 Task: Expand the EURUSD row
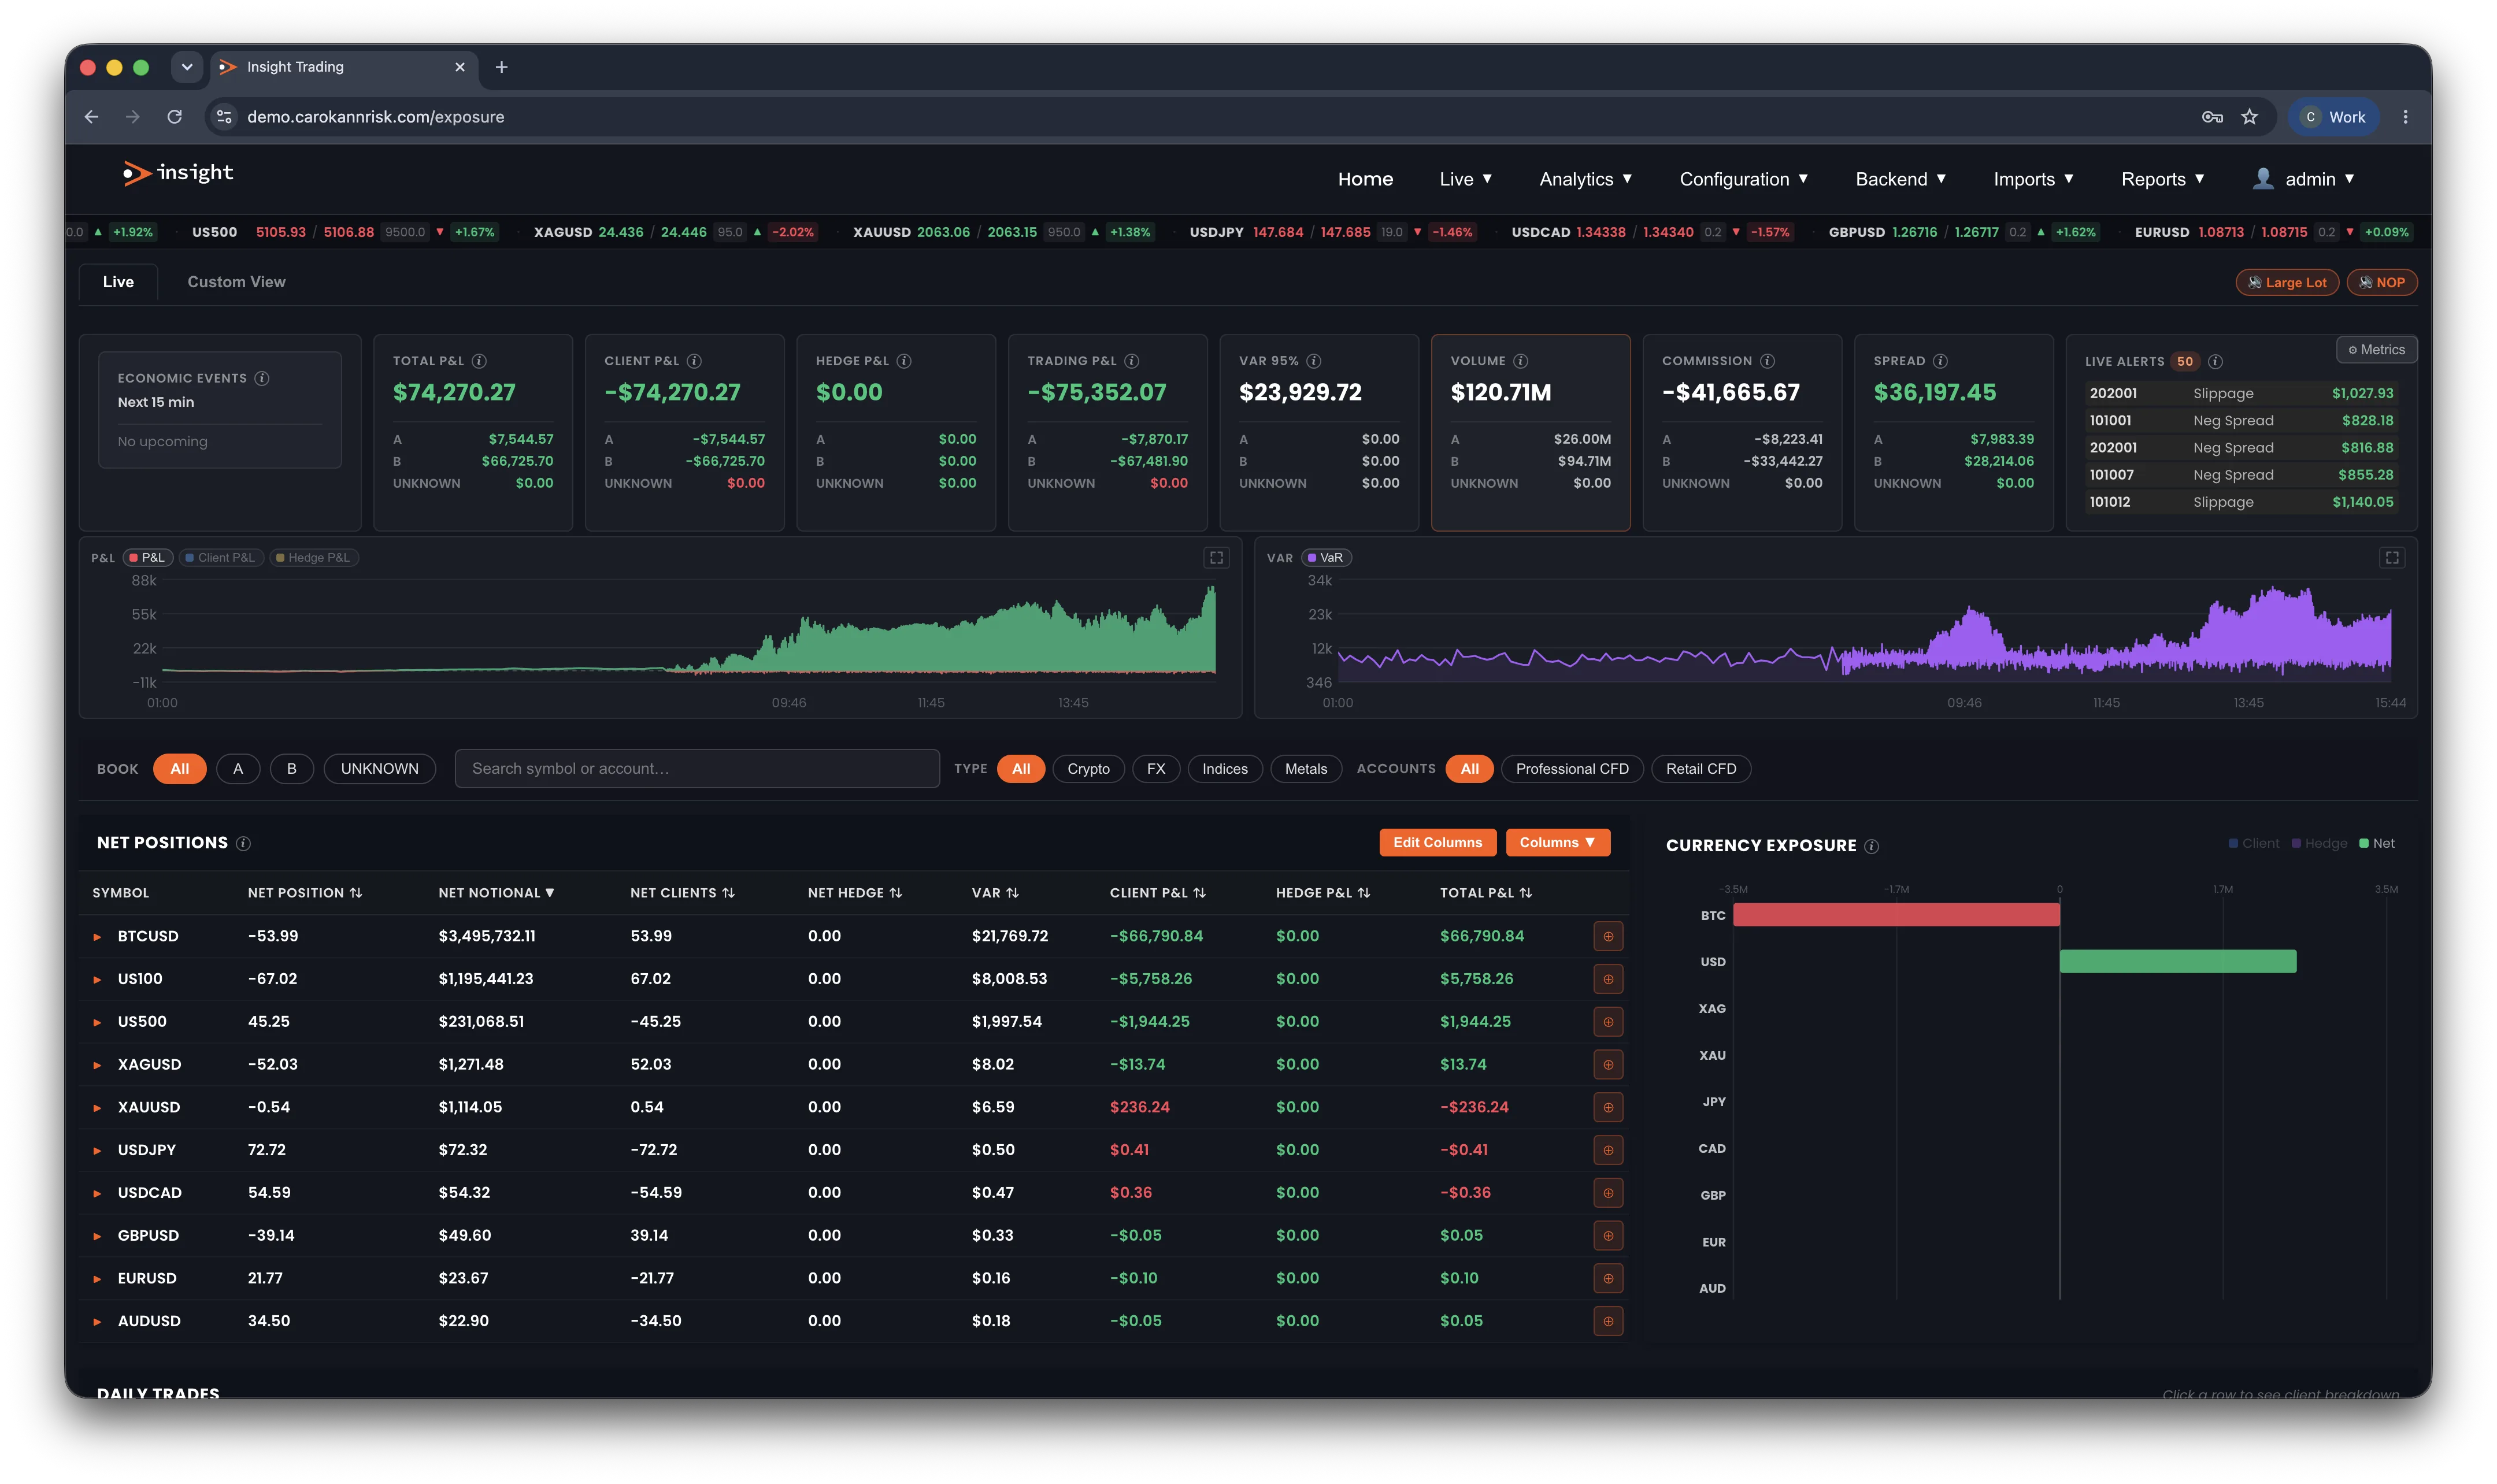pyautogui.click(x=97, y=1280)
